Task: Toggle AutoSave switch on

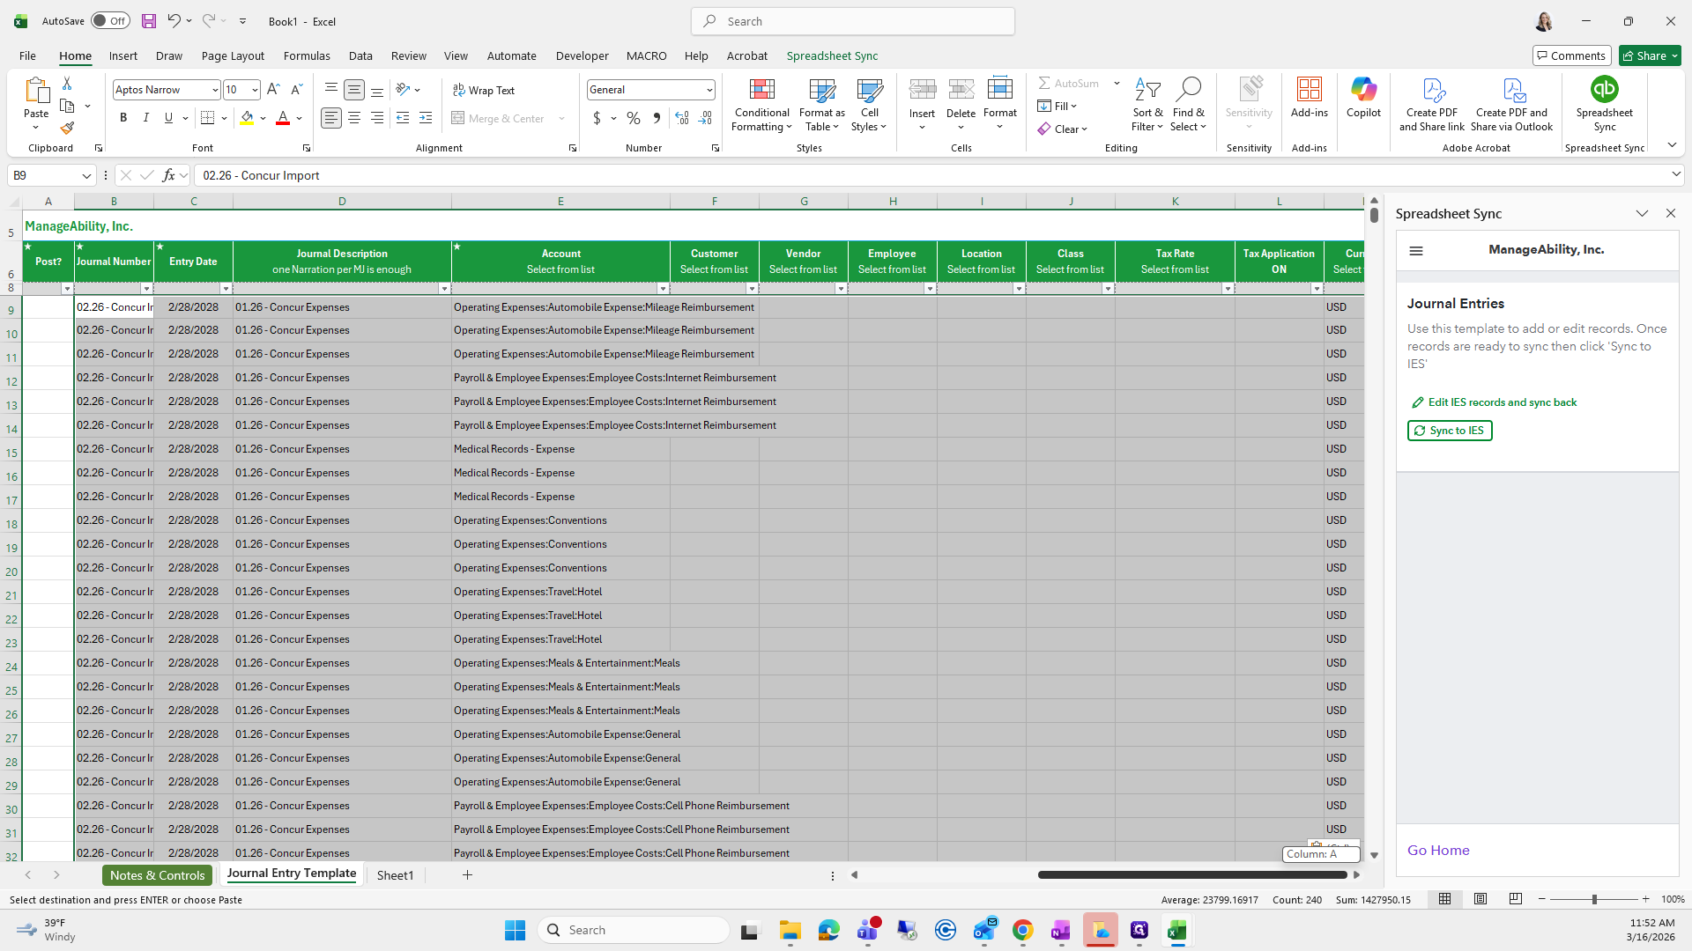Action: click(110, 21)
